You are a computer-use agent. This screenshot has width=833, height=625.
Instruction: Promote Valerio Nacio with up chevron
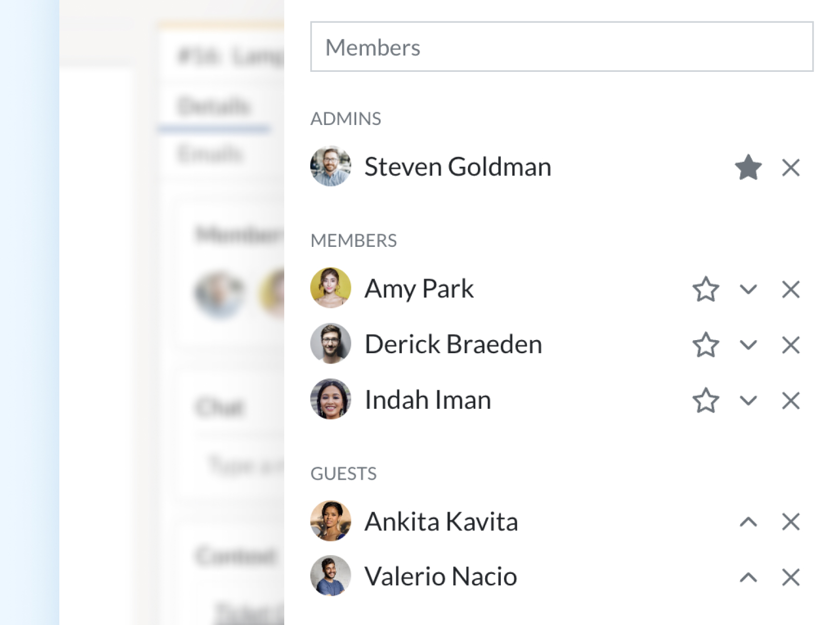(748, 577)
